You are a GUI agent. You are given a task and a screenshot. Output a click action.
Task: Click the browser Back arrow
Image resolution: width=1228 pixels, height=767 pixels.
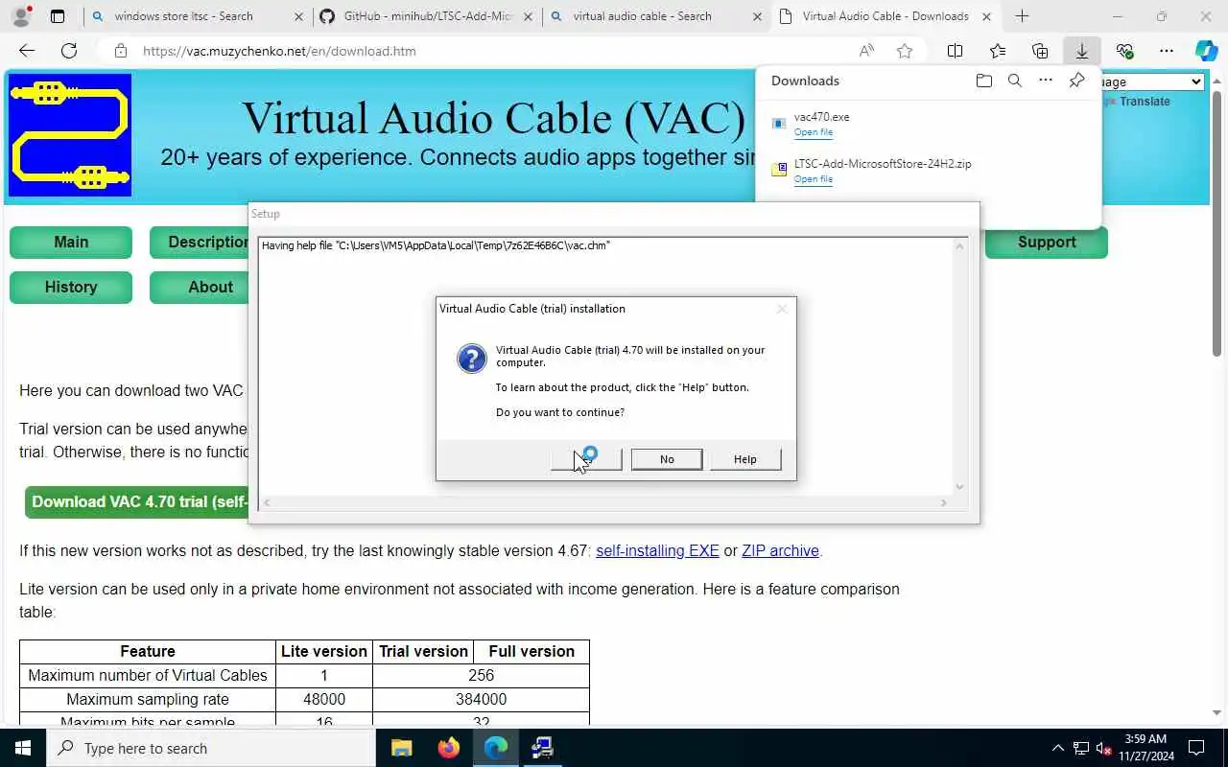coord(27,51)
